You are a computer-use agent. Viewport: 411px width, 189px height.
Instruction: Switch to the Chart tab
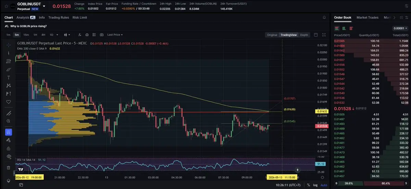9,17
